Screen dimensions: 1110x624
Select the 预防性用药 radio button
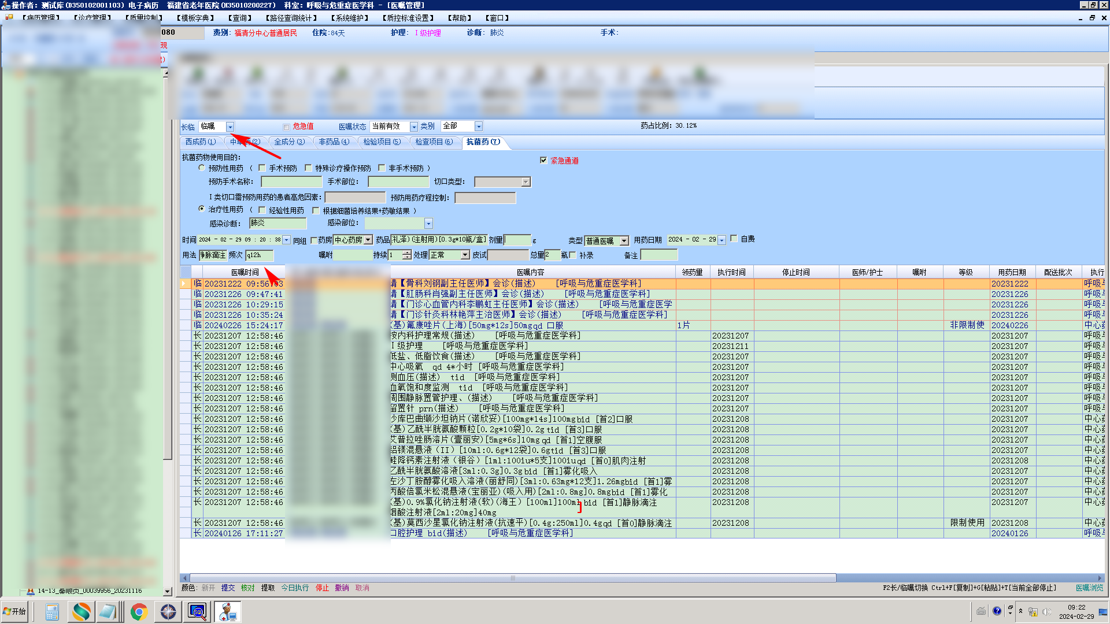[x=201, y=168]
